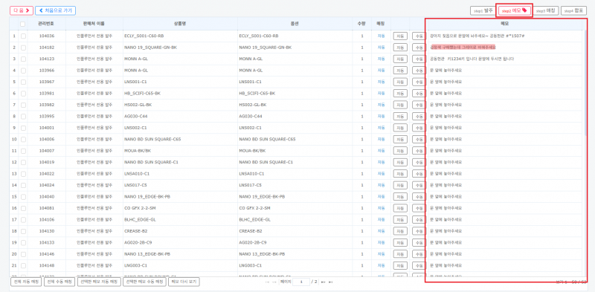595x292 pixels.
Task: Click management number 104182
Action: [46, 48]
